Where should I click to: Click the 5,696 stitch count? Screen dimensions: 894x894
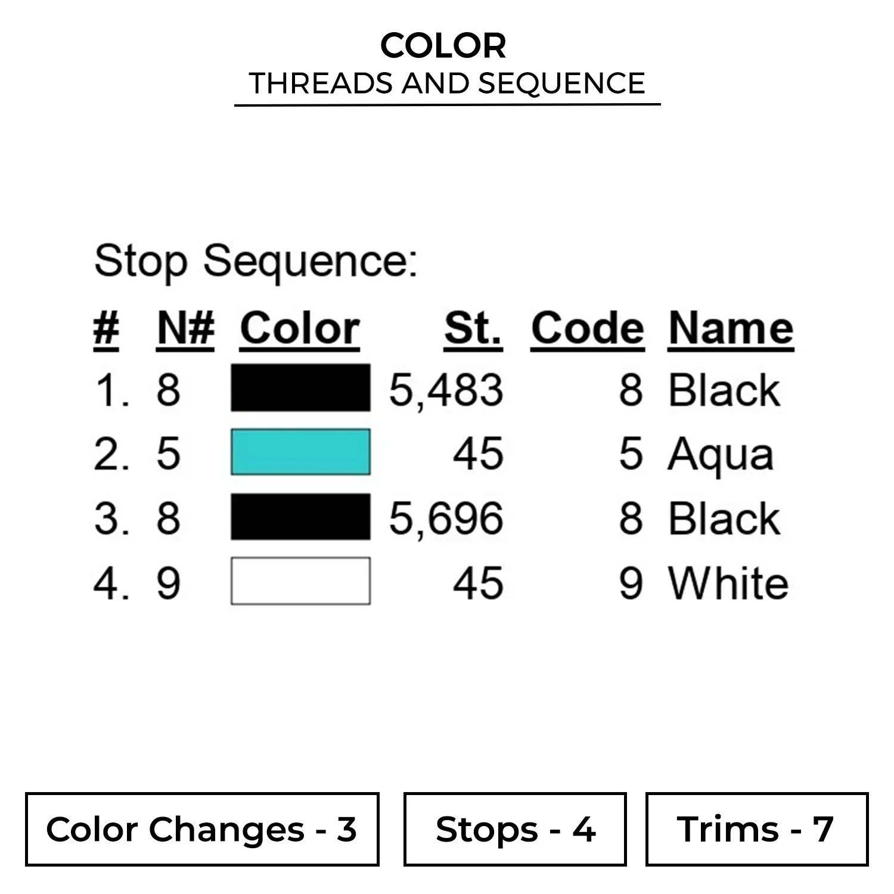tap(446, 518)
